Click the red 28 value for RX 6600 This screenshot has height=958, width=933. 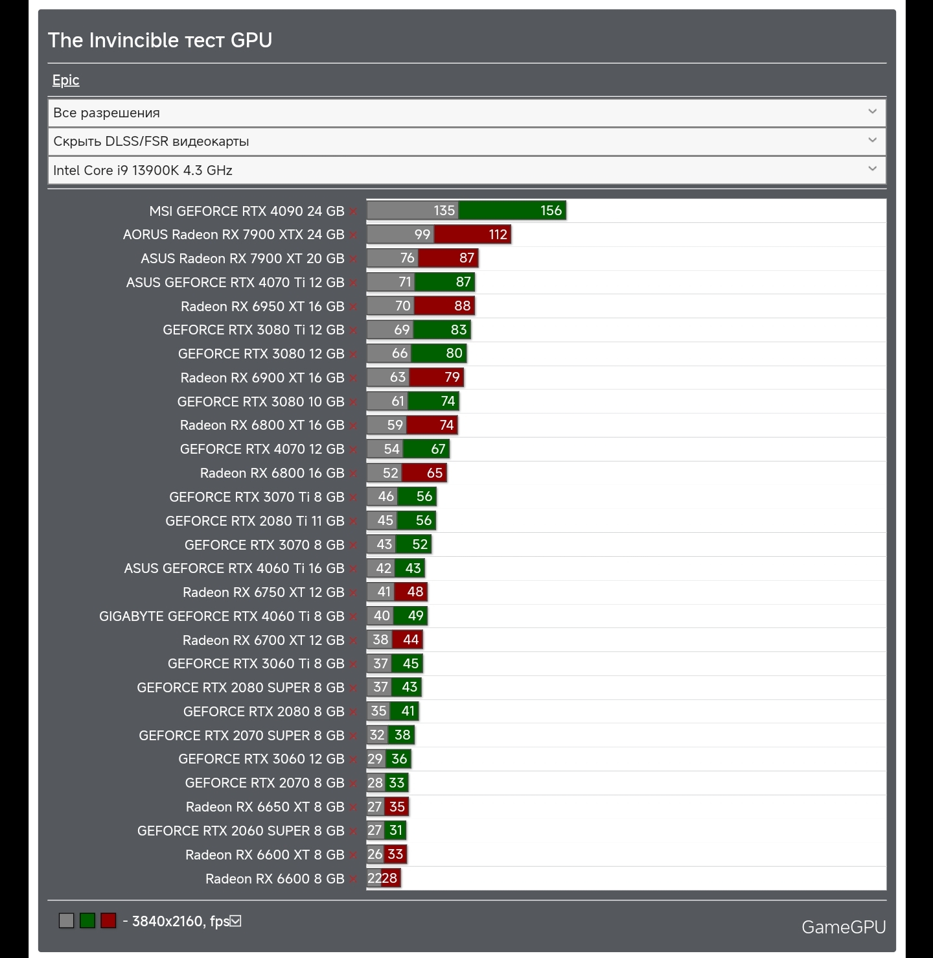click(389, 878)
